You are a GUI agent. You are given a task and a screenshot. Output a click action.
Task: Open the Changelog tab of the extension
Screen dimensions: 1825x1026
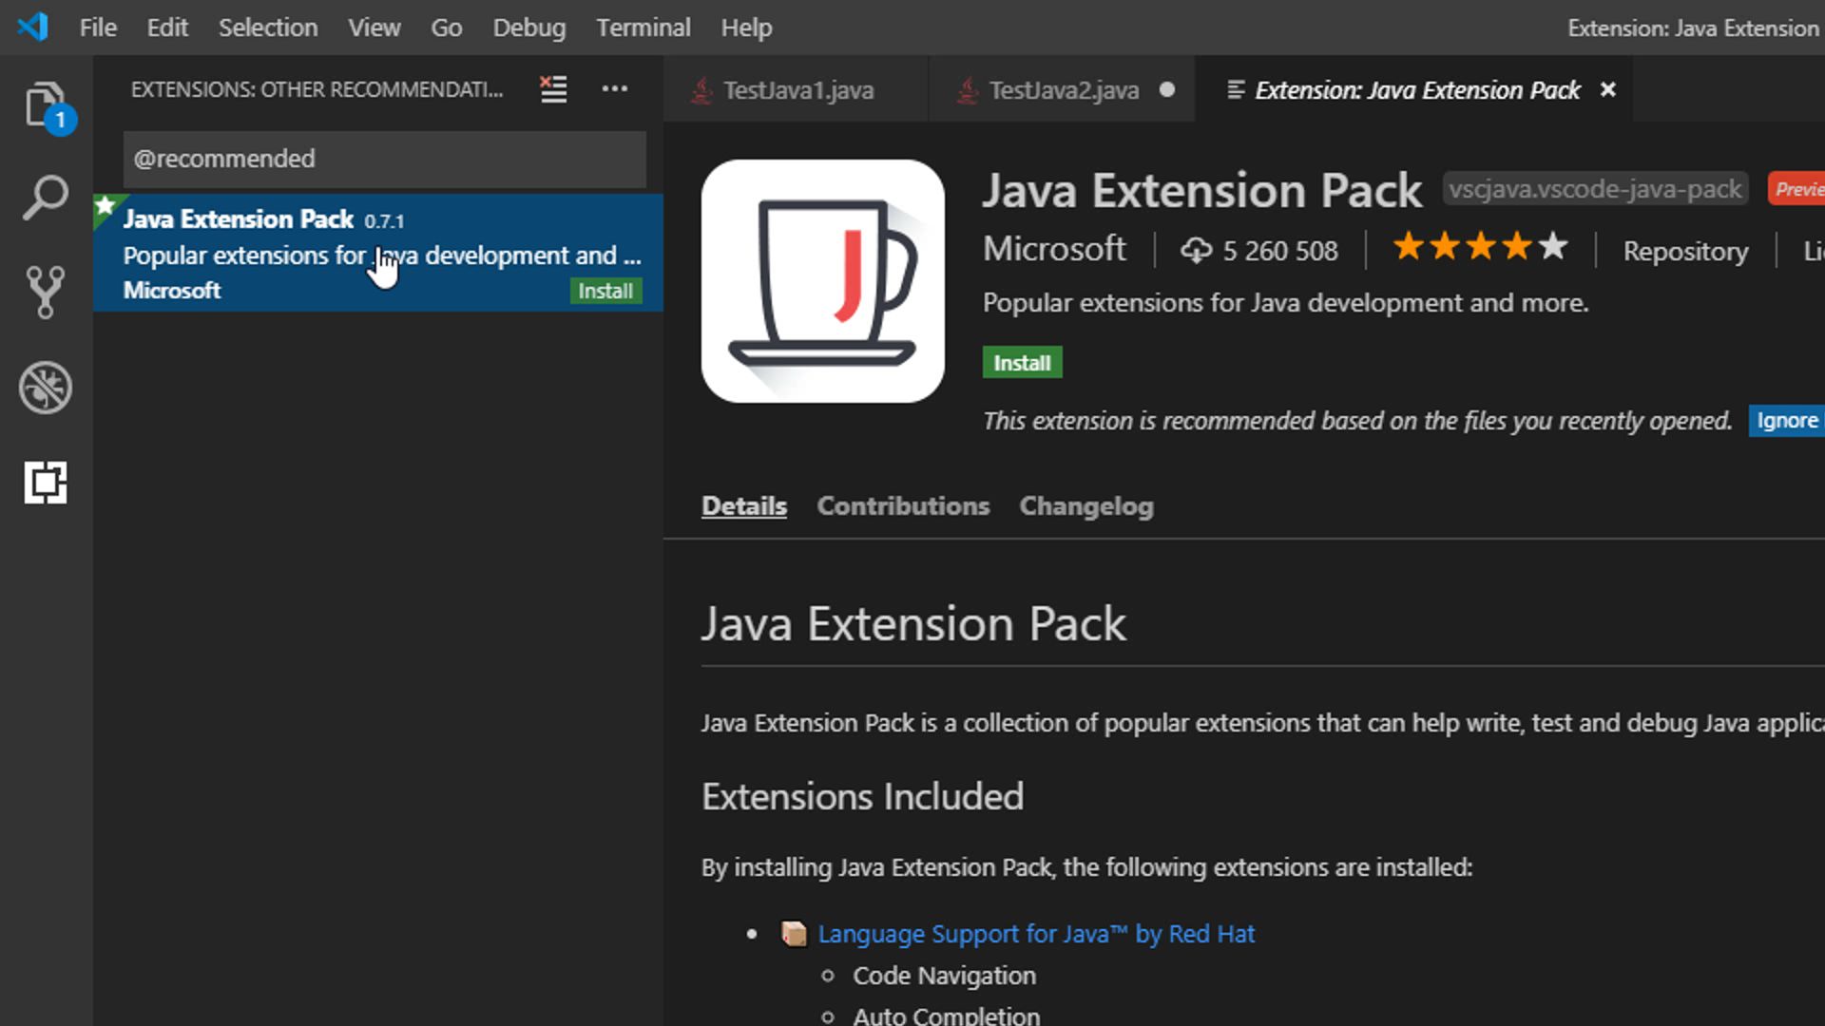pos(1085,506)
